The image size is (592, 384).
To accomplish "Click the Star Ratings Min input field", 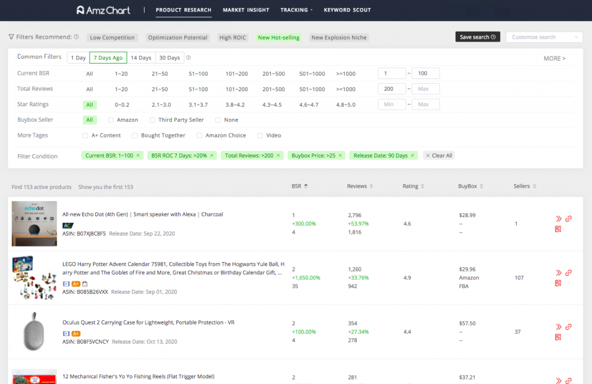I will 391,104.
